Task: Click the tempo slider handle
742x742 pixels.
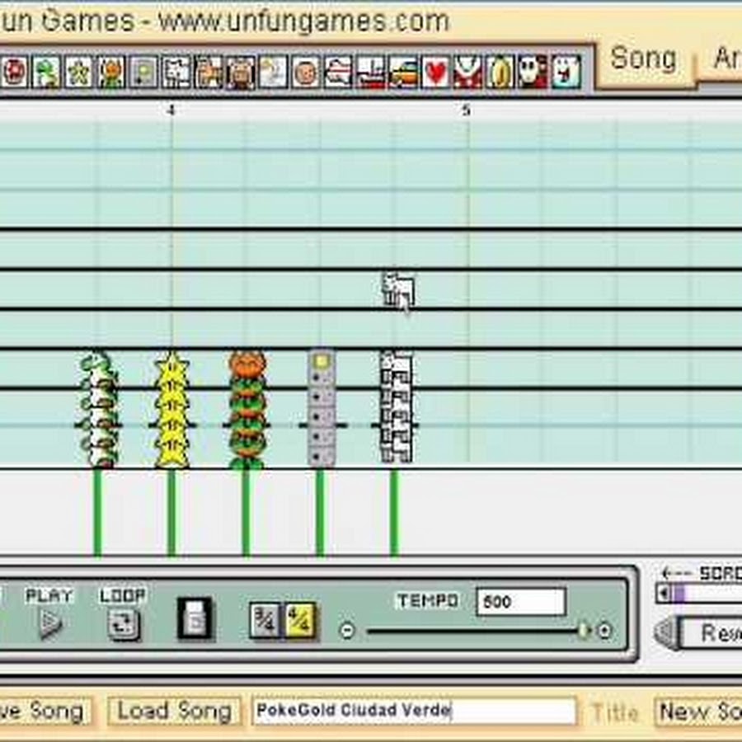Action: pyautogui.click(x=583, y=631)
